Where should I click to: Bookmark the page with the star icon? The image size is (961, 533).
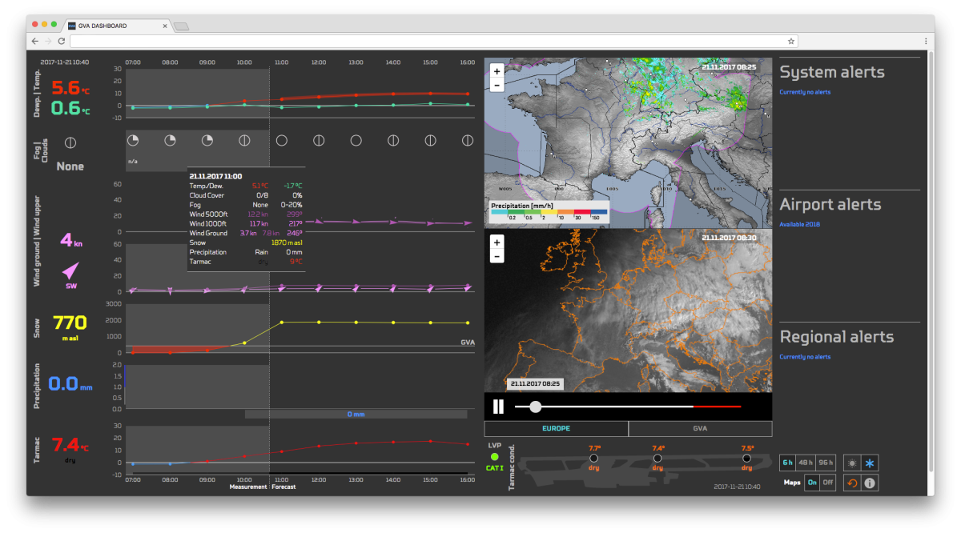(791, 41)
